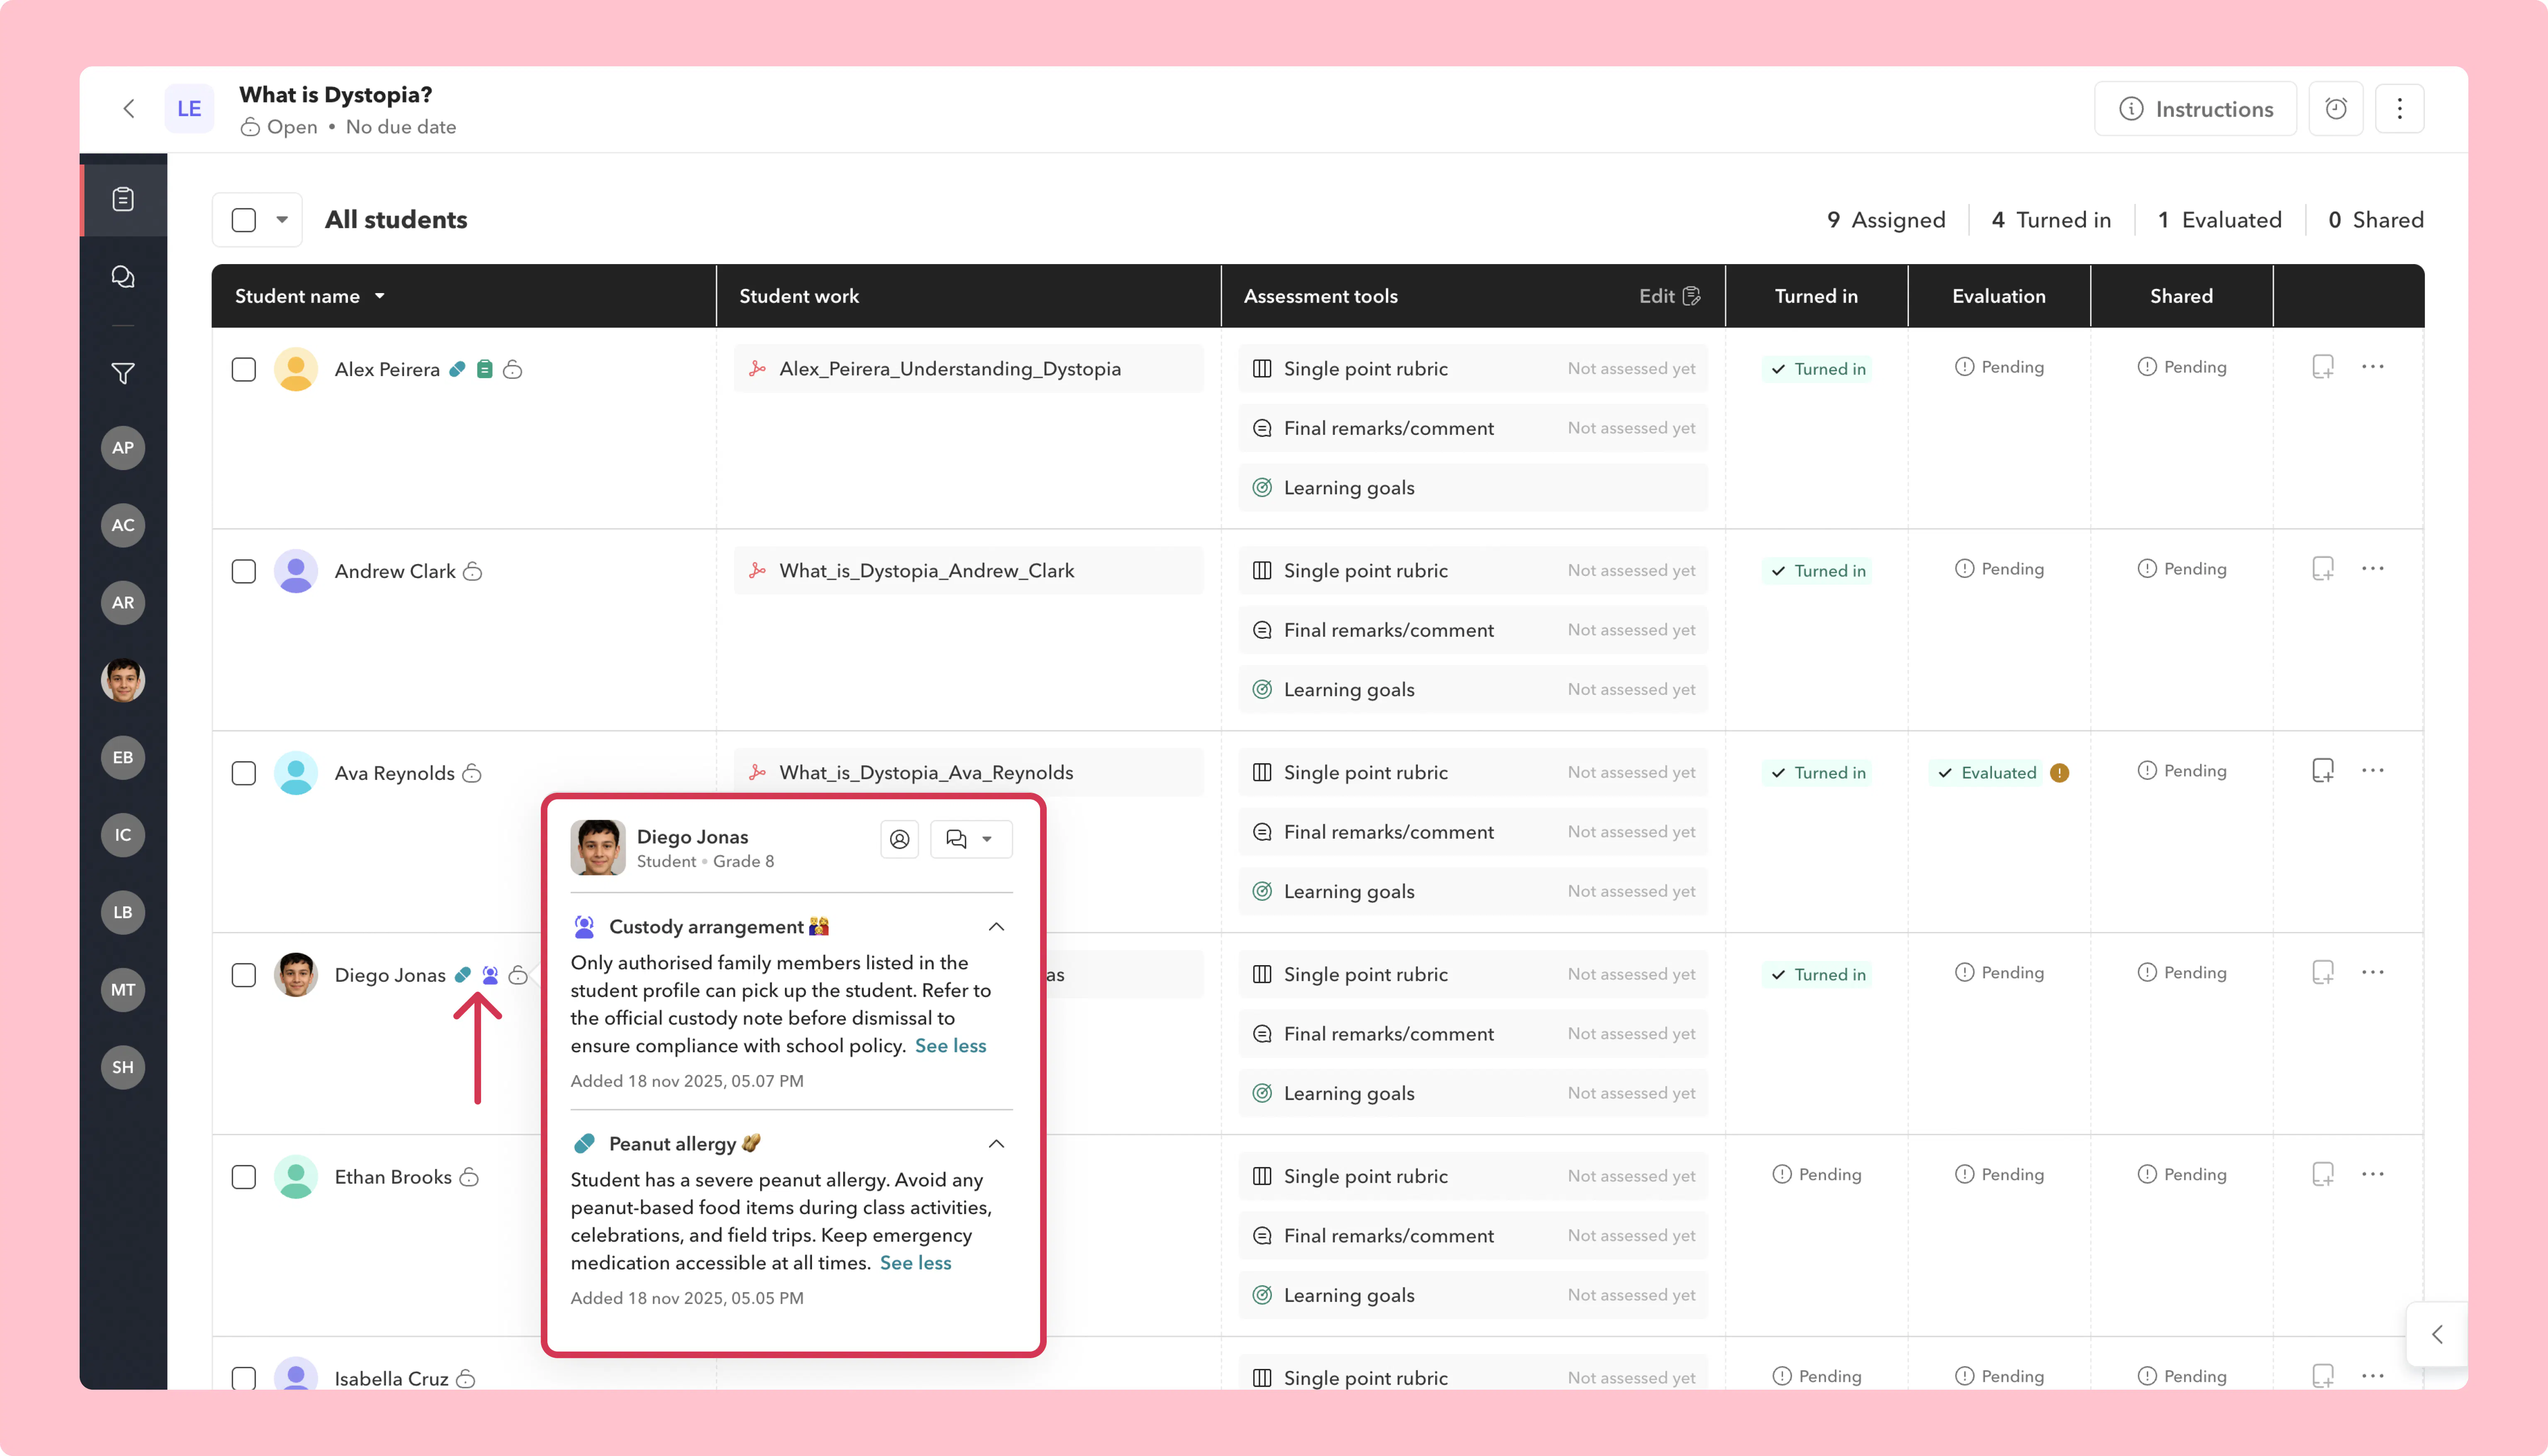Select the AR student avatar in the sidebar
Screen dimensions: 2548x1456
pyautogui.click(x=123, y=603)
